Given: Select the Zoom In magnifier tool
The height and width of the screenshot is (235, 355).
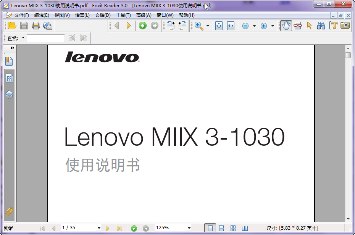Looking at the screenshot, I should tap(199, 26).
